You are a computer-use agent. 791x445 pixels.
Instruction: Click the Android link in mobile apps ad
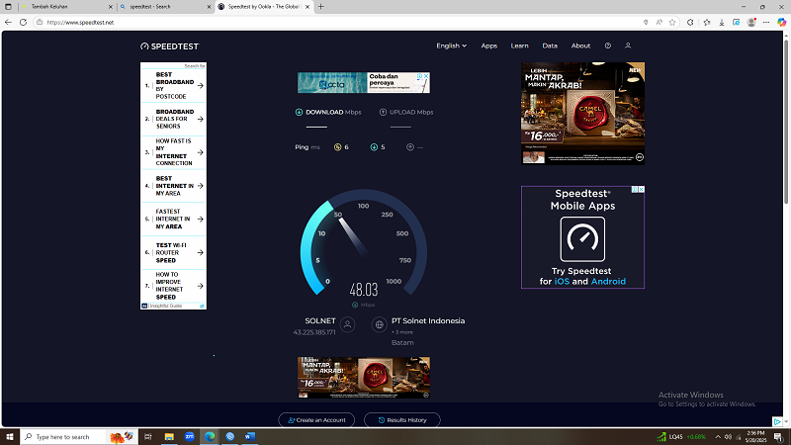pos(608,282)
